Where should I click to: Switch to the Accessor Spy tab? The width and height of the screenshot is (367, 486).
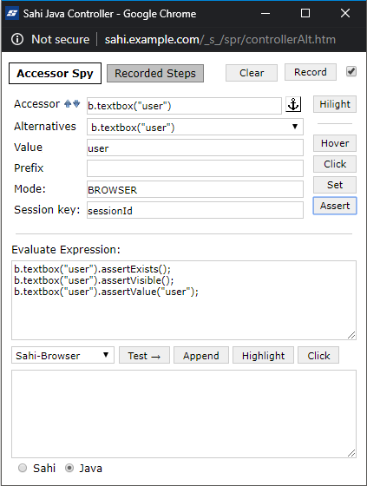[x=56, y=74]
